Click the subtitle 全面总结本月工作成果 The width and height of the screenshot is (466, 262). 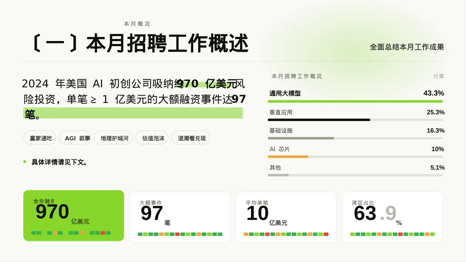pos(407,47)
